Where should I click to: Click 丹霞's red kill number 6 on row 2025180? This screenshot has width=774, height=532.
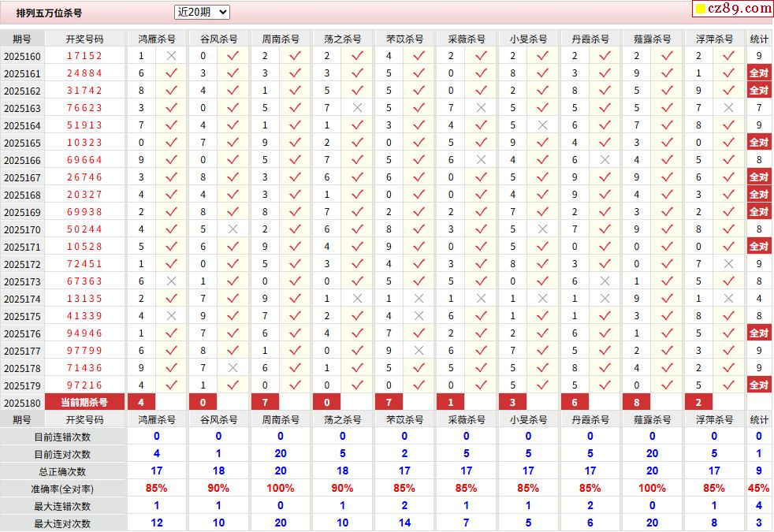[575, 402]
